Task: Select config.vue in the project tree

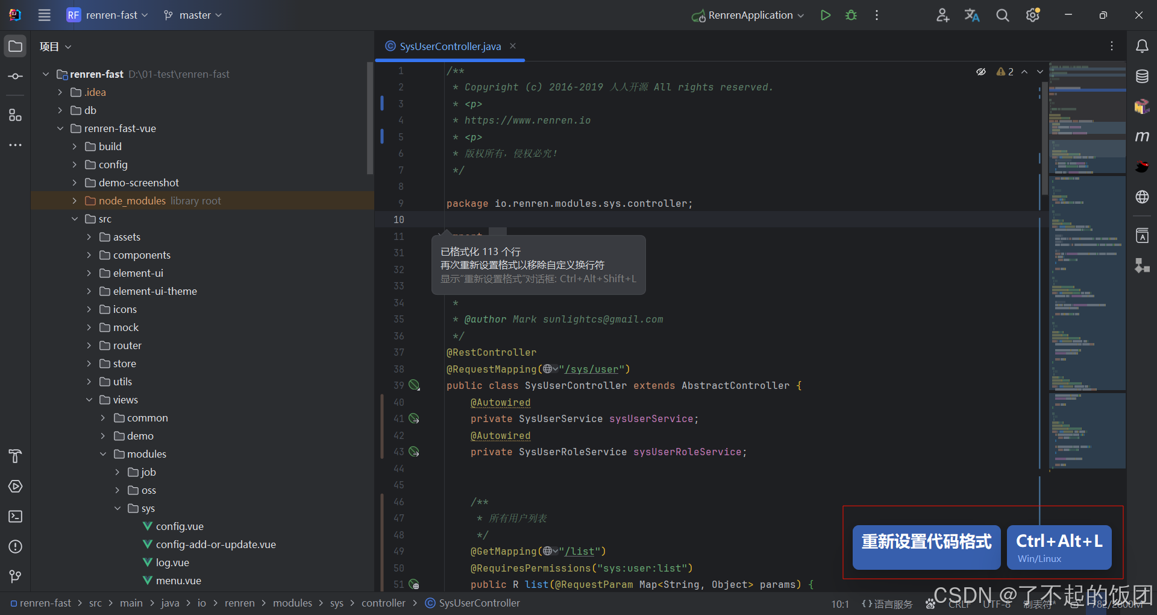Action: [x=180, y=526]
